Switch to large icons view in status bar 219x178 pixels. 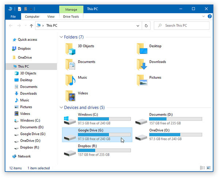click(x=208, y=168)
